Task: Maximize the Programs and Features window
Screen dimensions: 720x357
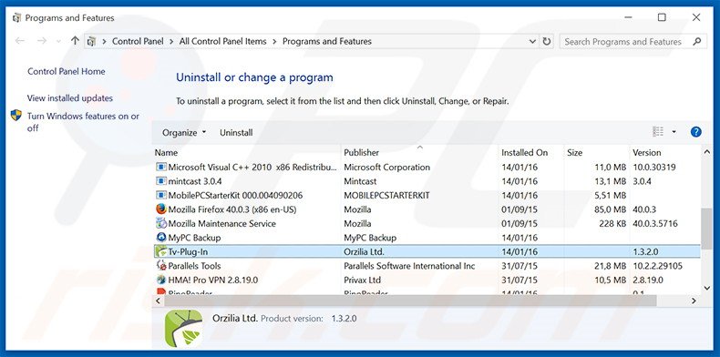Action: pyautogui.click(x=662, y=17)
